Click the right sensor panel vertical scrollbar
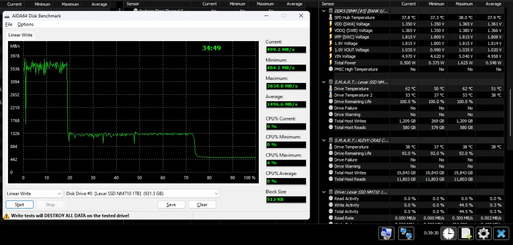Screen dimensions: 513x245 pos(510,112)
